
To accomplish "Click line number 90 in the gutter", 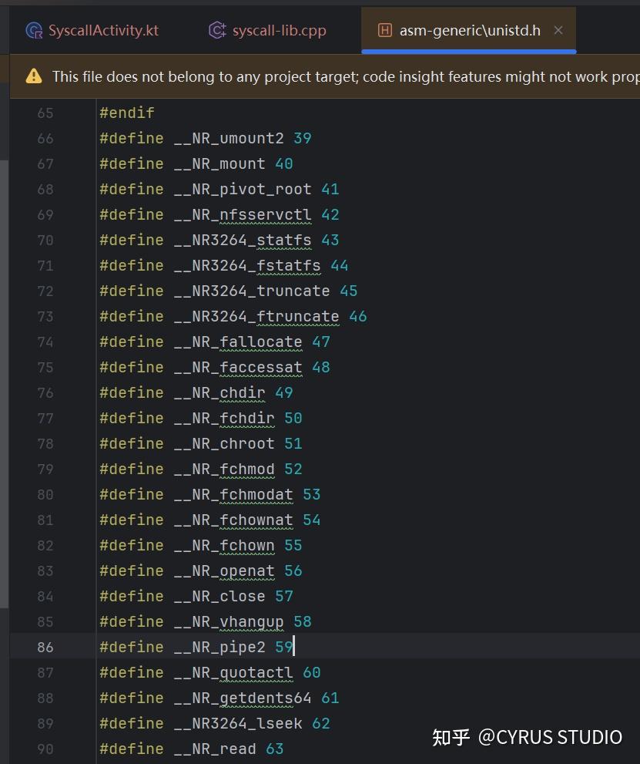I will click(x=45, y=749).
